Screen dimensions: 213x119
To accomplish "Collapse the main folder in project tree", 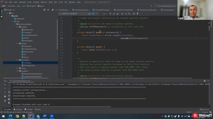I will coord(10,16).
